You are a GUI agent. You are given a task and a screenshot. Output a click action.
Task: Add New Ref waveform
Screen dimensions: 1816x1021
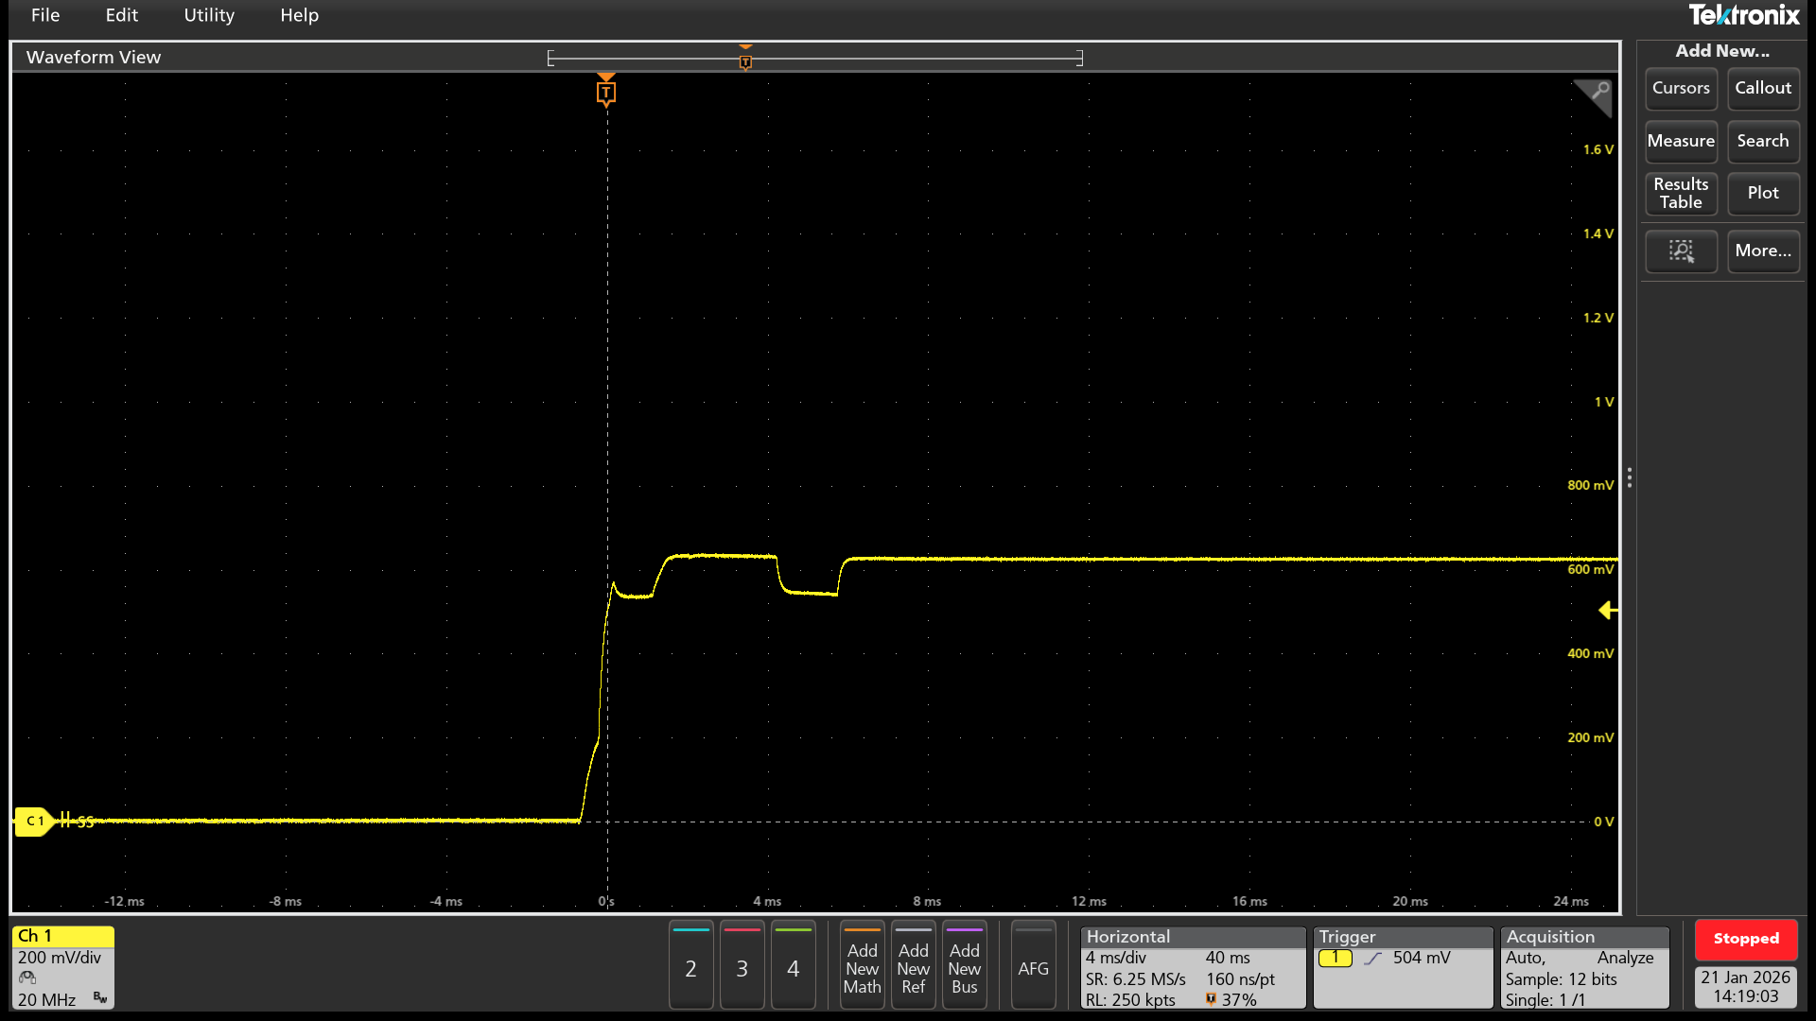[913, 967]
